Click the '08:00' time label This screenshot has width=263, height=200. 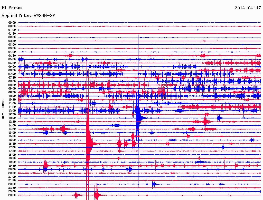pyautogui.click(x=12, y=81)
